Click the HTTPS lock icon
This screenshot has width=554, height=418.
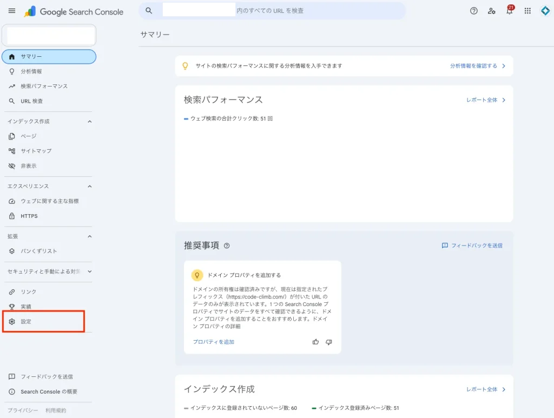point(12,216)
